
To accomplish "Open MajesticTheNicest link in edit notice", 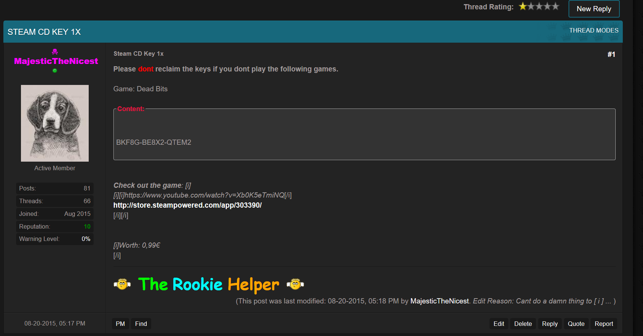I will point(439,301).
